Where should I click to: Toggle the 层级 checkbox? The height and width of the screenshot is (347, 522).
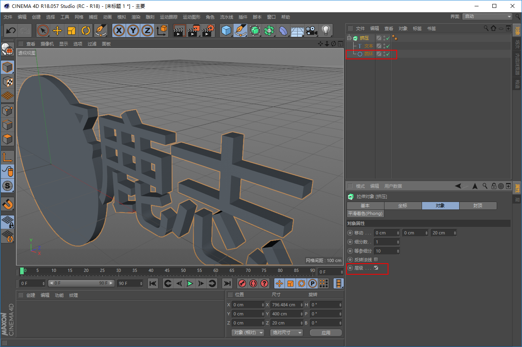coord(376,268)
